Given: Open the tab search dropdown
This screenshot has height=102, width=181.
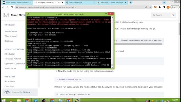Looking at the screenshot, I should tap(164, 3).
